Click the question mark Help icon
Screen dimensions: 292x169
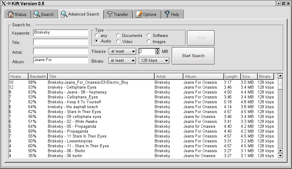pyautogui.click(x=167, y=14)
